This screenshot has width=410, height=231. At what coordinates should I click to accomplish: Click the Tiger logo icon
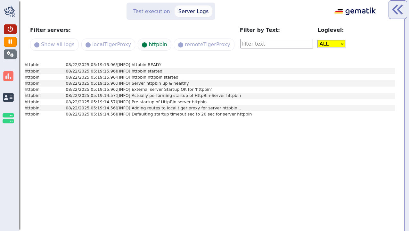pyautogui.click(x=10, y=11)
